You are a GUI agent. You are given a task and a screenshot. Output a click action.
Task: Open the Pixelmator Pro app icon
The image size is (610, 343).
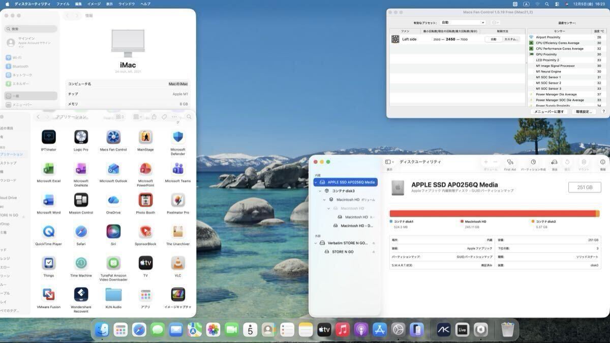177,200
